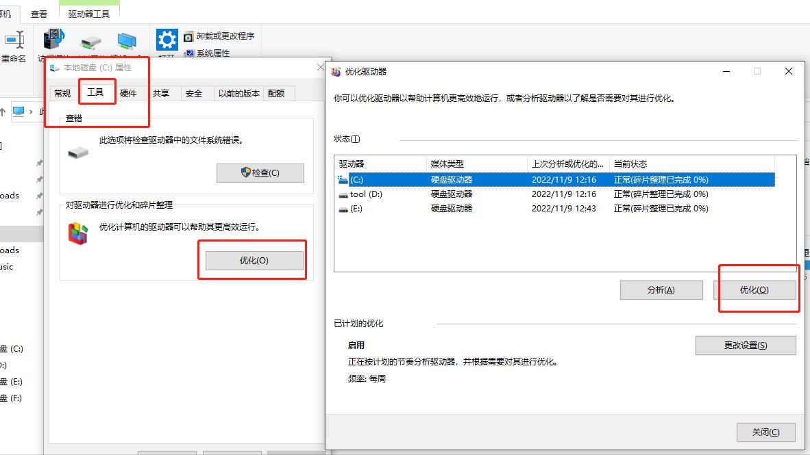Click the rename icon in the ribbon
The image size is (810, 455).
[x=14, y=40]
